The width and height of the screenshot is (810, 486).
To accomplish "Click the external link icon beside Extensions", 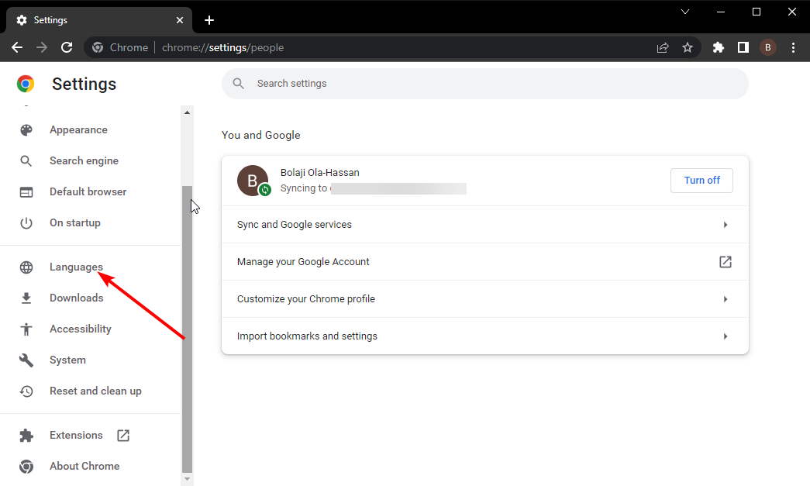I will click(x=123, y=436).
